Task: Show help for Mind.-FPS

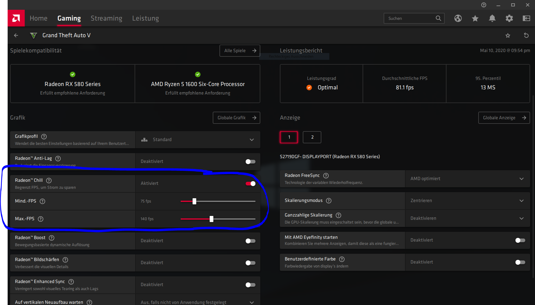Action: pyautogui.click(x=42, y=201)
